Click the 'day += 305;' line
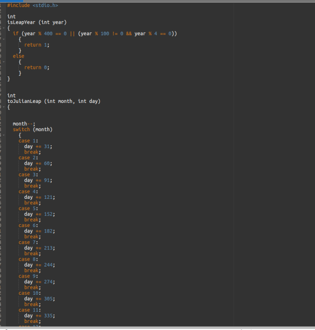 tap(40, 299)
